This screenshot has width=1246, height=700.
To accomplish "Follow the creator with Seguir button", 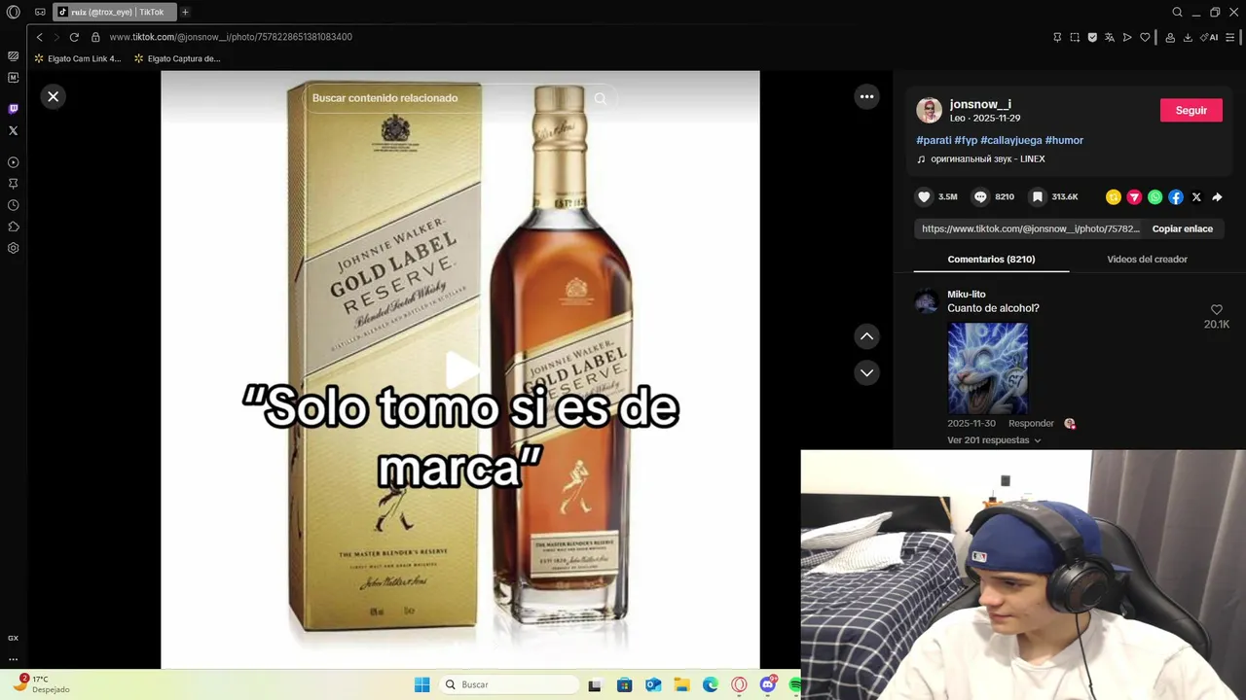I will pyautogui.click(x=1191, y=110).
